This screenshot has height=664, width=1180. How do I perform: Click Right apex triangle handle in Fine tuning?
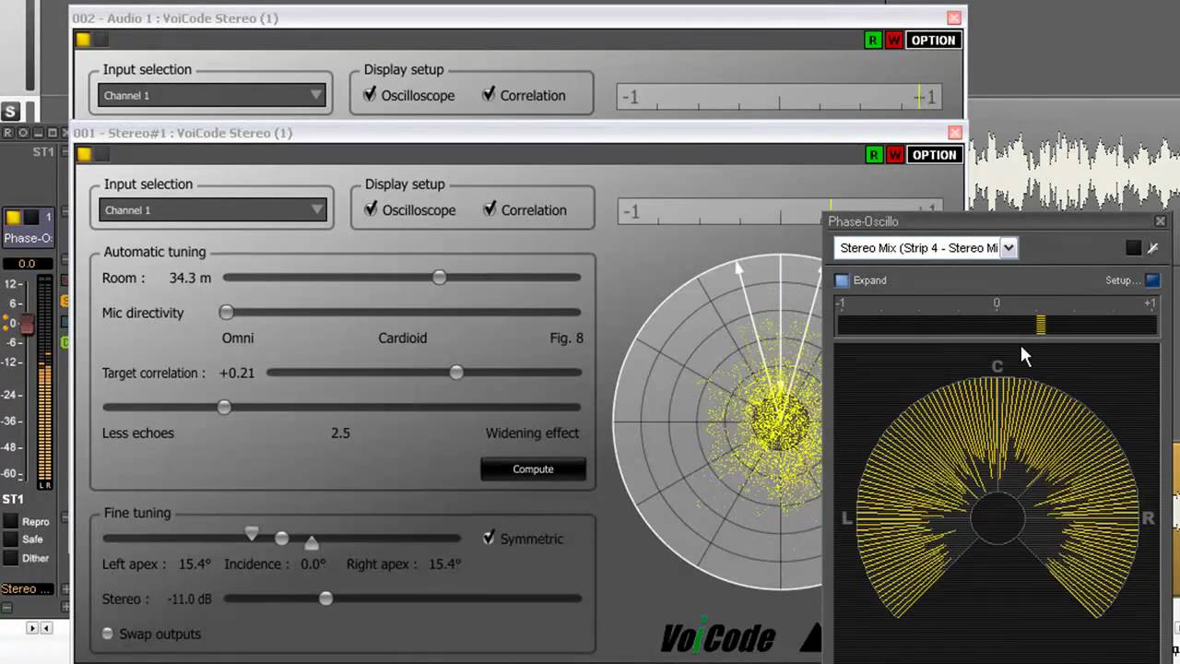[x=312, y=543]
